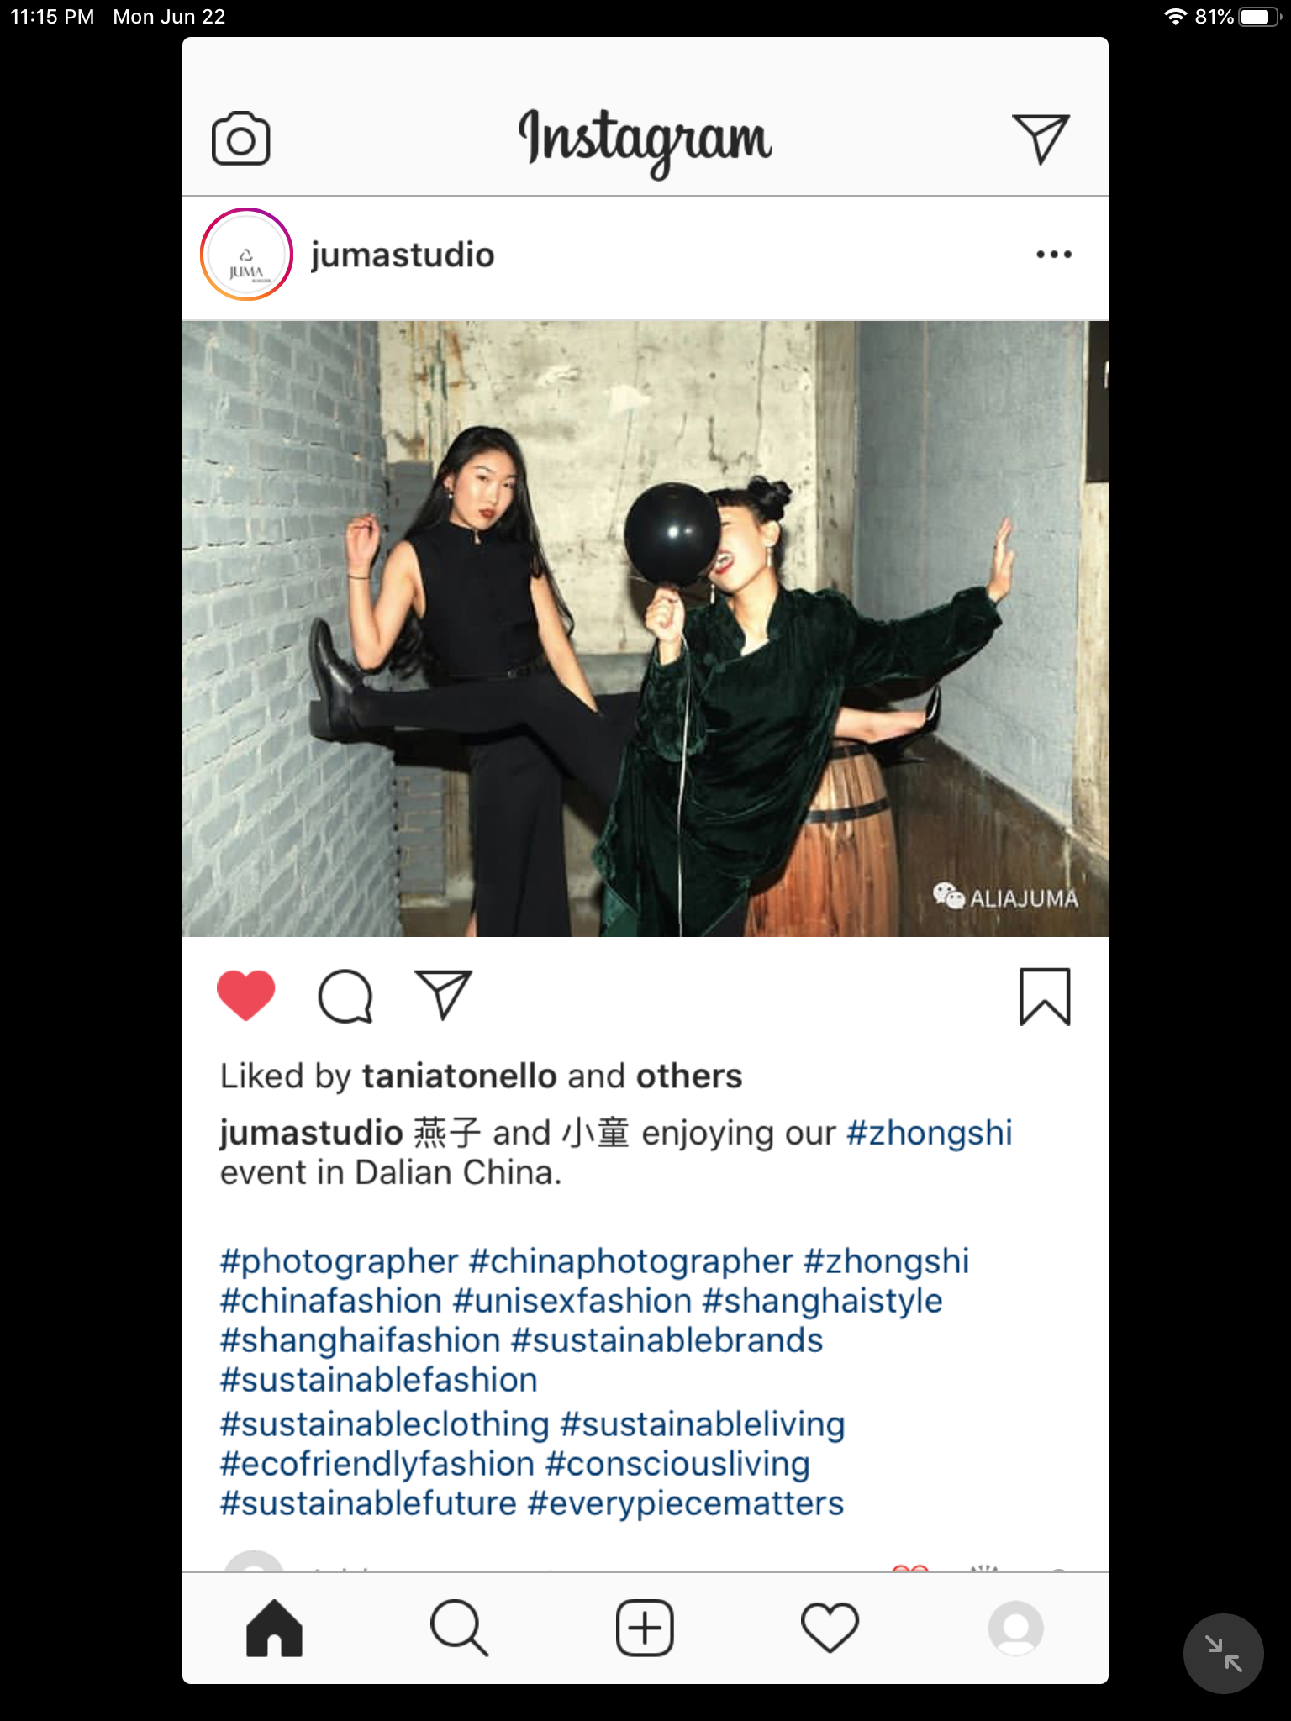Viewport: 1291px width, 1721px height.
Task: Tap the post photo of two women
Action: [645, 629]
